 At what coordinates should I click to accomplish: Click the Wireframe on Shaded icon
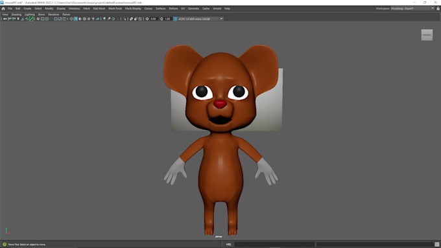pyautogui.click(x=84, y=19)
